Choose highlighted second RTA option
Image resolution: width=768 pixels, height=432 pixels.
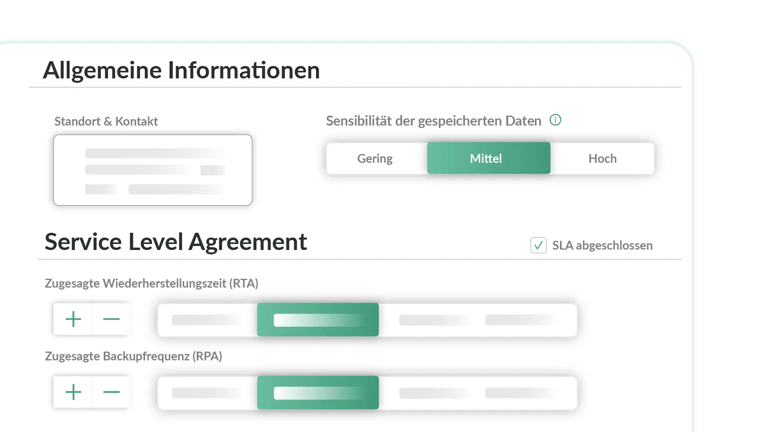[x=318, y=320]
